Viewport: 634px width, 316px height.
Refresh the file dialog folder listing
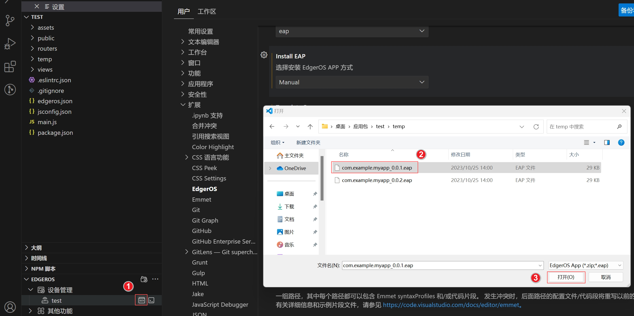pos(536,127)
